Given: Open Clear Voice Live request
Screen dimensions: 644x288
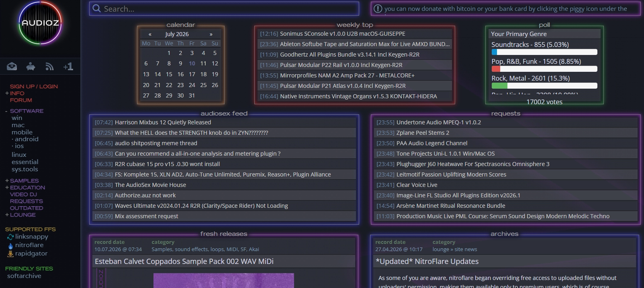Looking at the screenshot, I should tap(417, 185).
